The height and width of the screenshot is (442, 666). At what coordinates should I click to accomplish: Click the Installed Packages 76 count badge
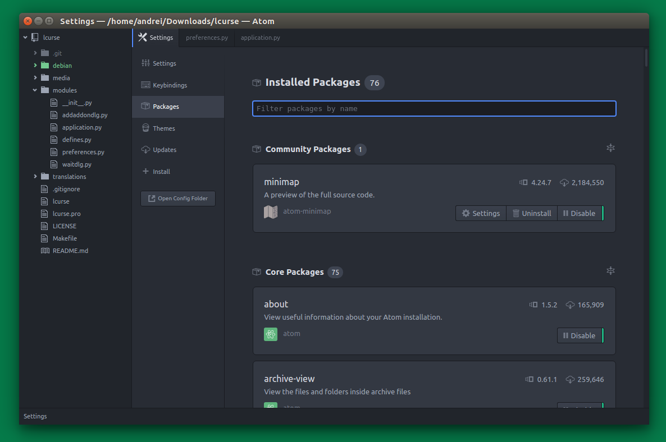tap(374, 82)
